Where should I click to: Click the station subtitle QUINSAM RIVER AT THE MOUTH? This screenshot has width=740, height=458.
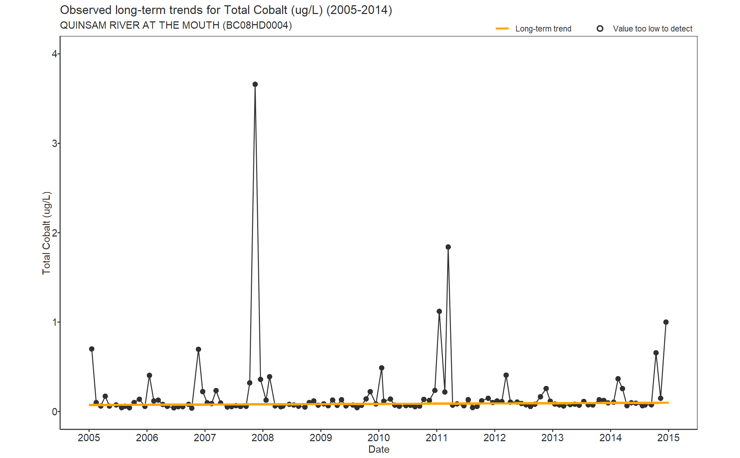coord(176,26)
